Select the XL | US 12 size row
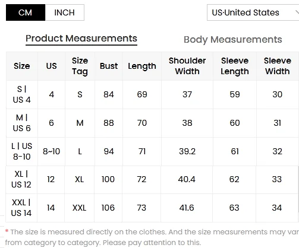Image resolution: width=299 pixels, height=248 pixels. pos(152,180)
